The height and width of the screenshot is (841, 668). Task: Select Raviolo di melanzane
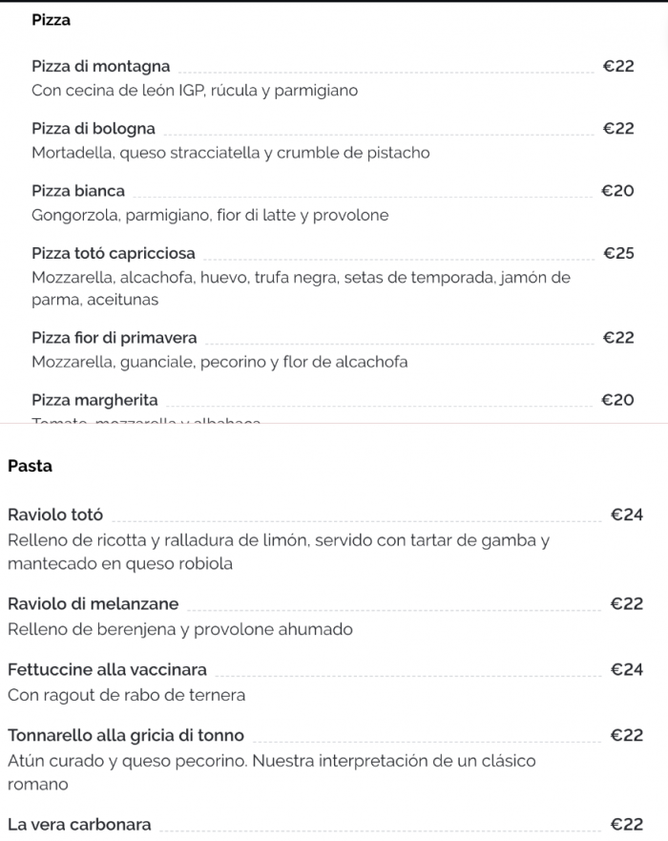click(93, 604)
